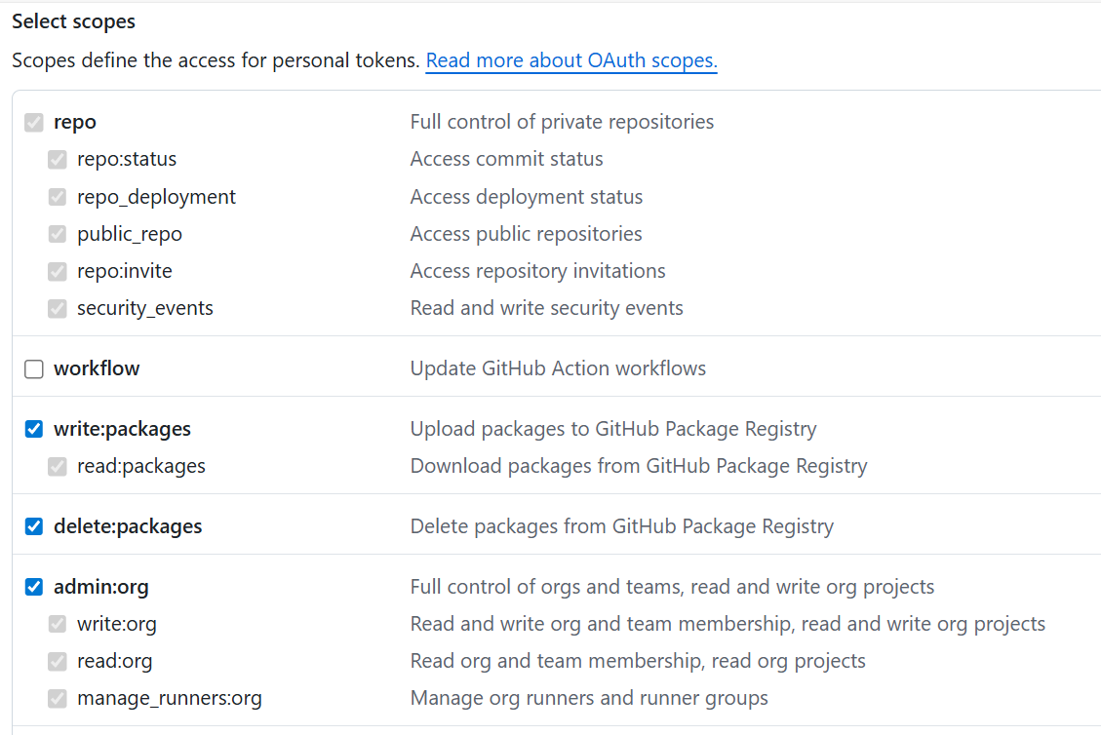Click the 'repo:status' label
Screen dimensions: 1101x735
click(127, 159)
